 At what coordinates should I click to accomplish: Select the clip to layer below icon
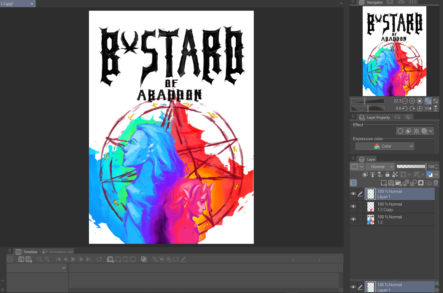(365, 175)
